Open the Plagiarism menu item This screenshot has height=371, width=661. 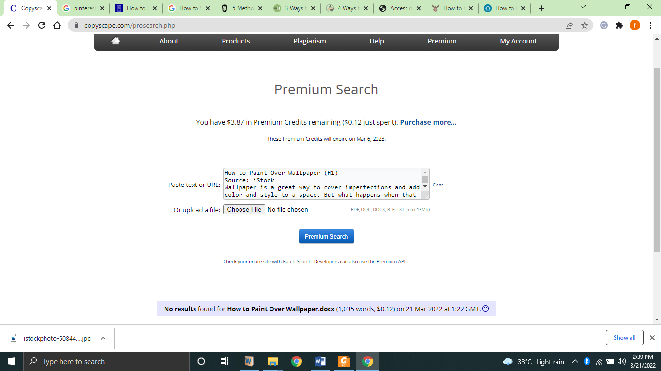click(x=310, y=41)
